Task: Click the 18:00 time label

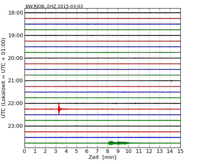Action: 16,13
